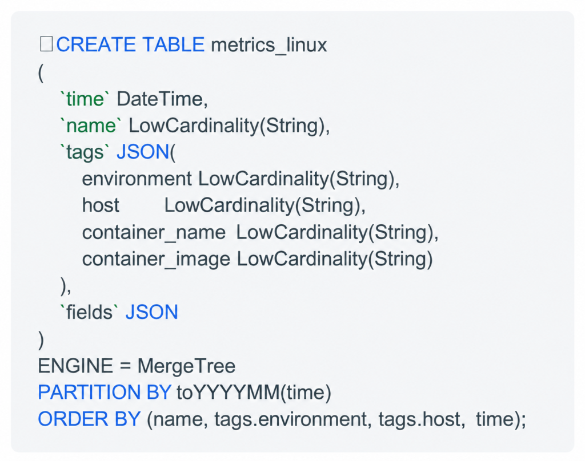585x461 pixels.
Task: Click the `name` column identifier
Action: 91,126
